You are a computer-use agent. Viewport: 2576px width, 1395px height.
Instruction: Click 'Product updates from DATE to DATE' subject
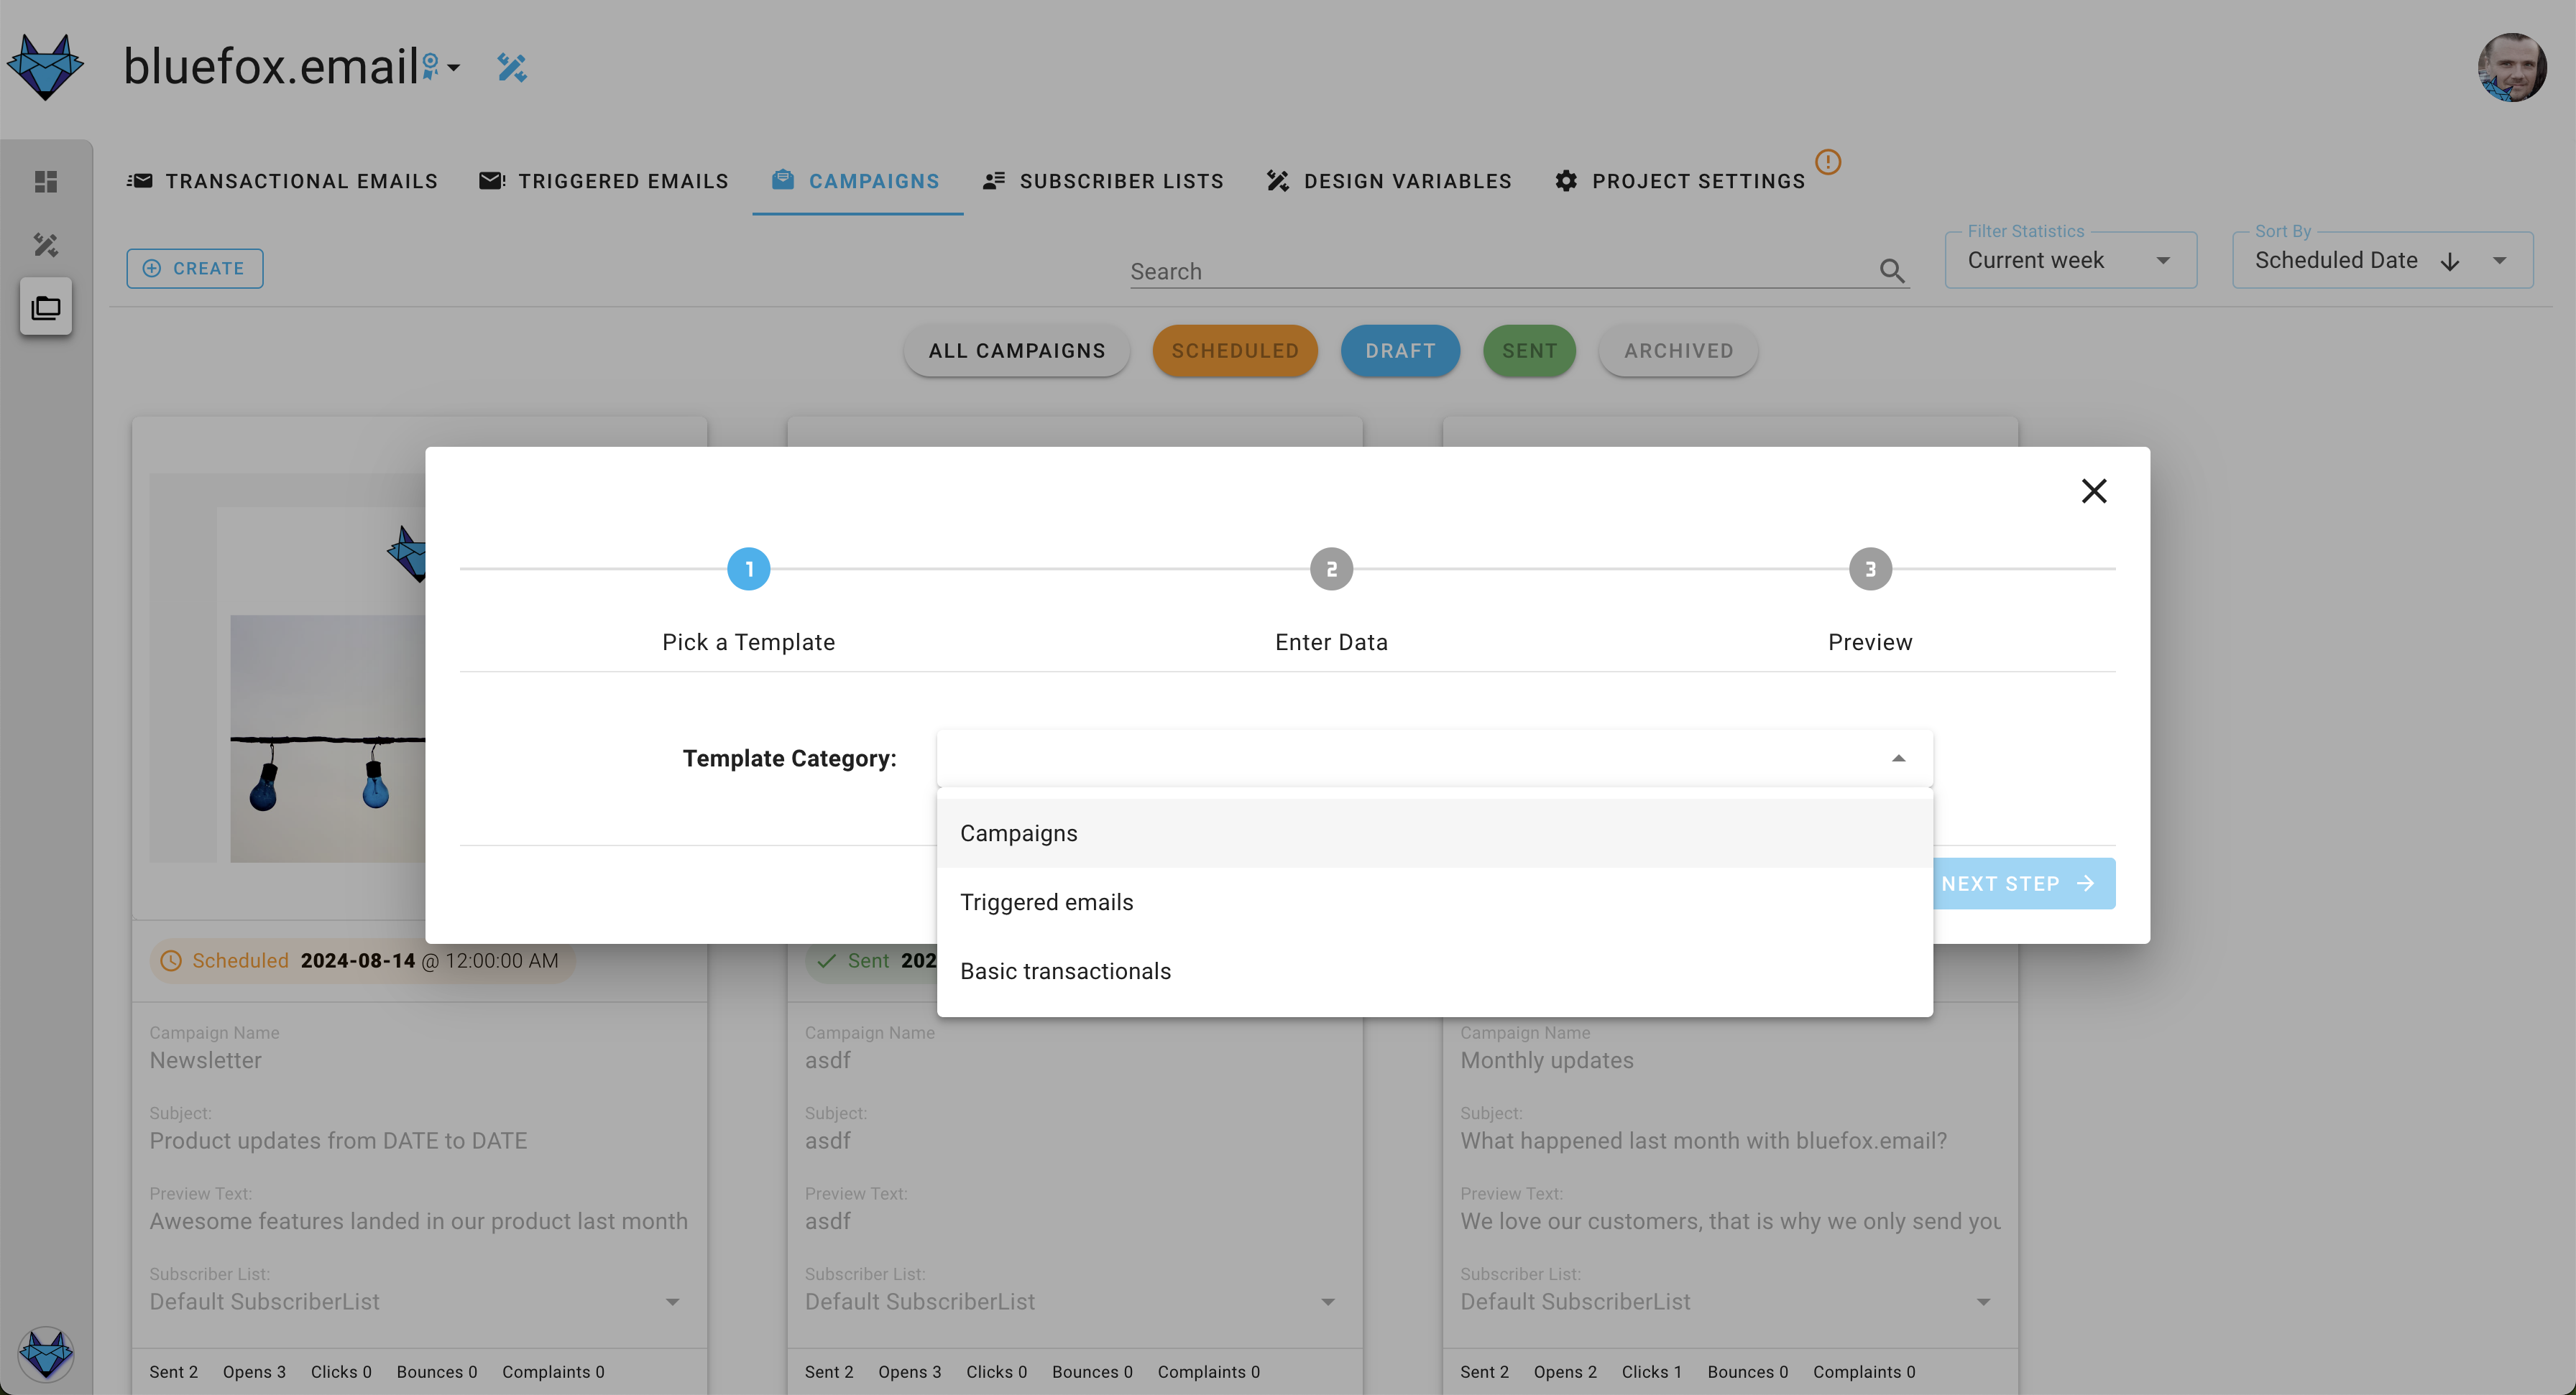pyautogui.click(x=338, y=1140)
